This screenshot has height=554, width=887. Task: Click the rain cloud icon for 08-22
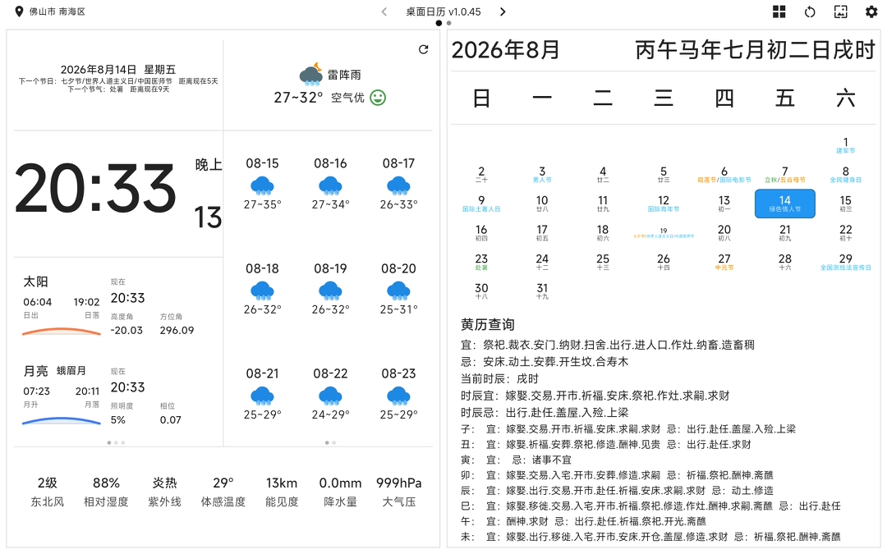pyautogui.click(x=330, y=396)
